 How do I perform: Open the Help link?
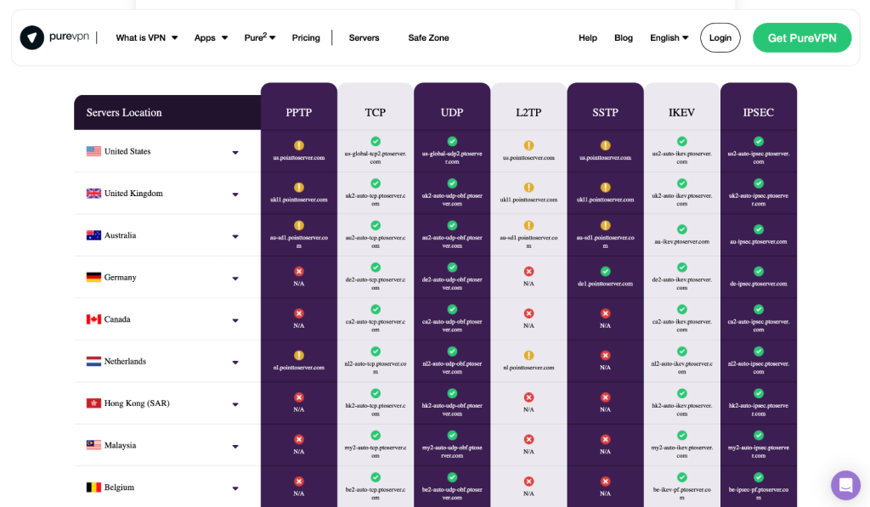pos(588,37)
